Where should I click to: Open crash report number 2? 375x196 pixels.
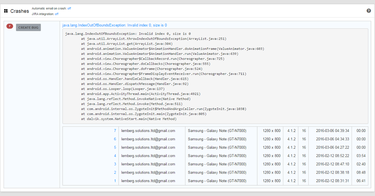pyautogui.click(x=115, y=173)
